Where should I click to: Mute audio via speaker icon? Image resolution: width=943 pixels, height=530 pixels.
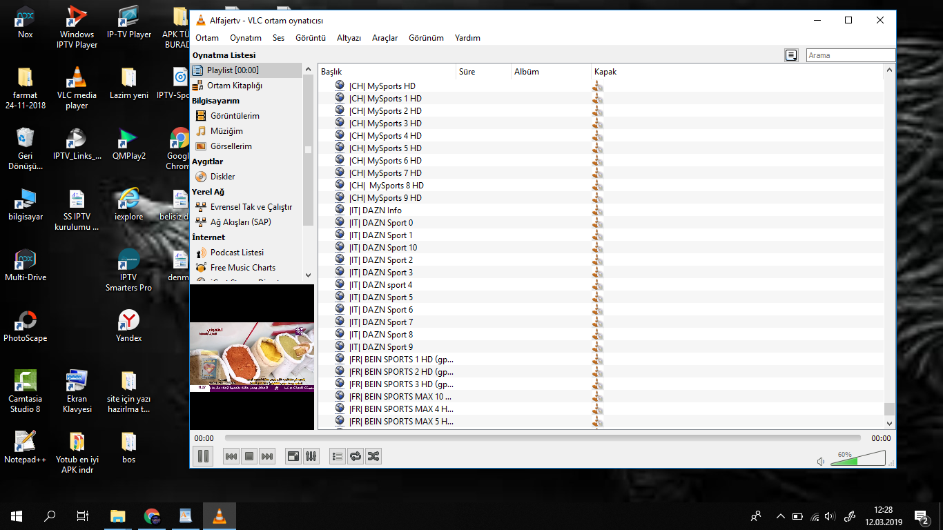(821, 461)
